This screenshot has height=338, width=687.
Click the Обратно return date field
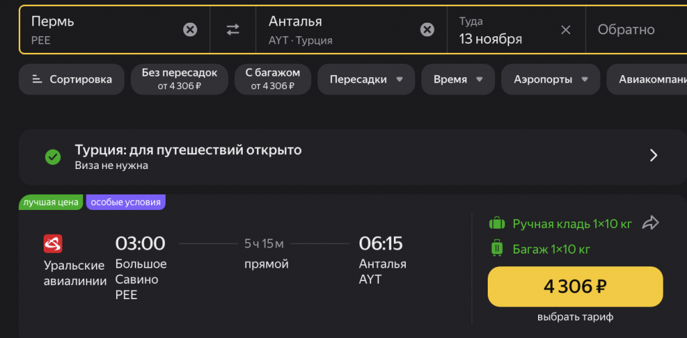[x=626, y=30]
